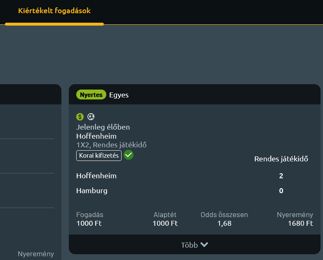Viewport: 323px width, 260px height.
Task: Click the 1X2, Rendes játékidő market text
Action: (x=111, y=145)
